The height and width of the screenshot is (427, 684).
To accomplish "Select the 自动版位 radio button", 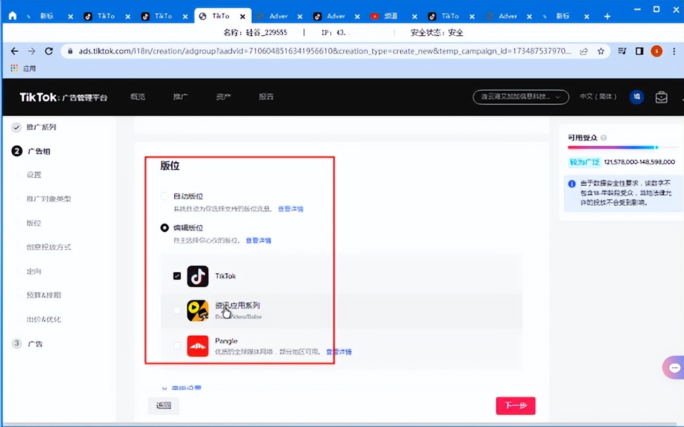I will 165,196.
